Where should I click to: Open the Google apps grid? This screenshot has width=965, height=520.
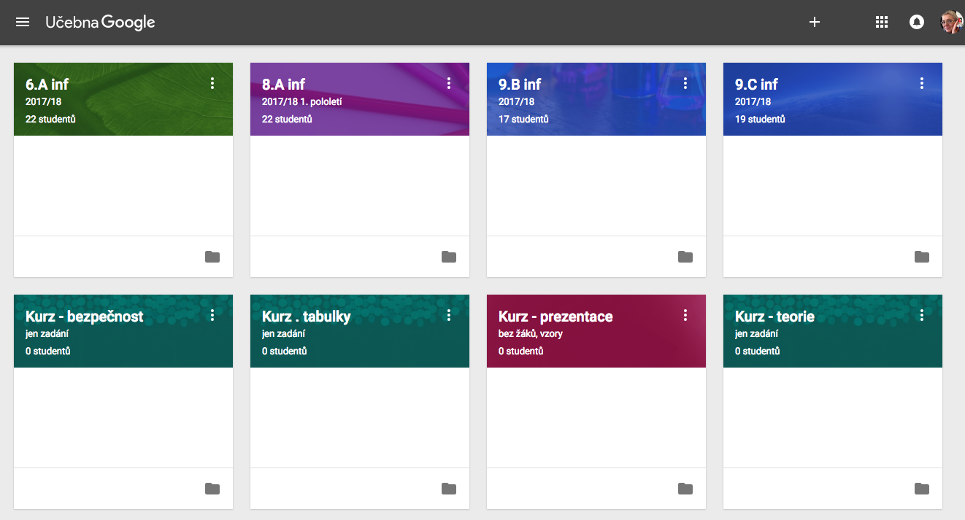[x=882, y=22]
